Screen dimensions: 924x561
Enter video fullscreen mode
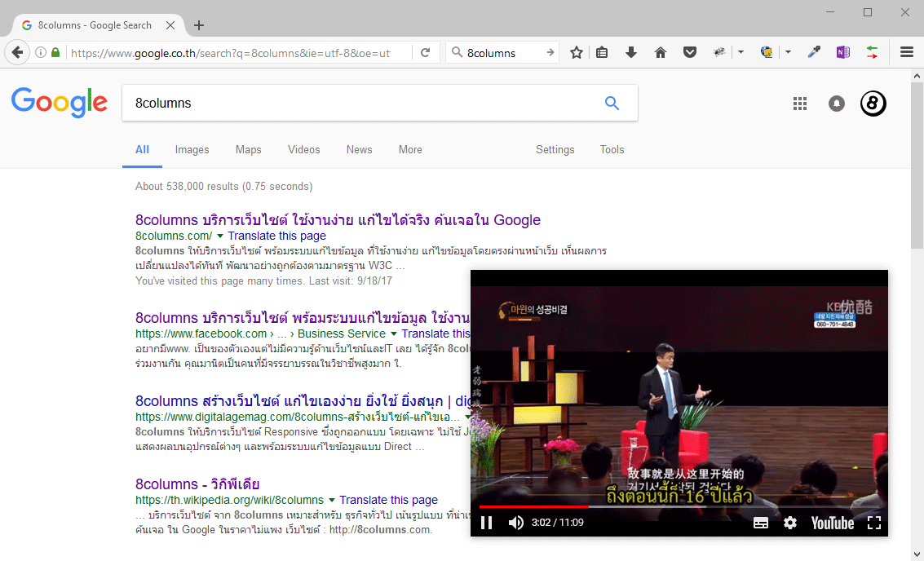pos(874,523)
